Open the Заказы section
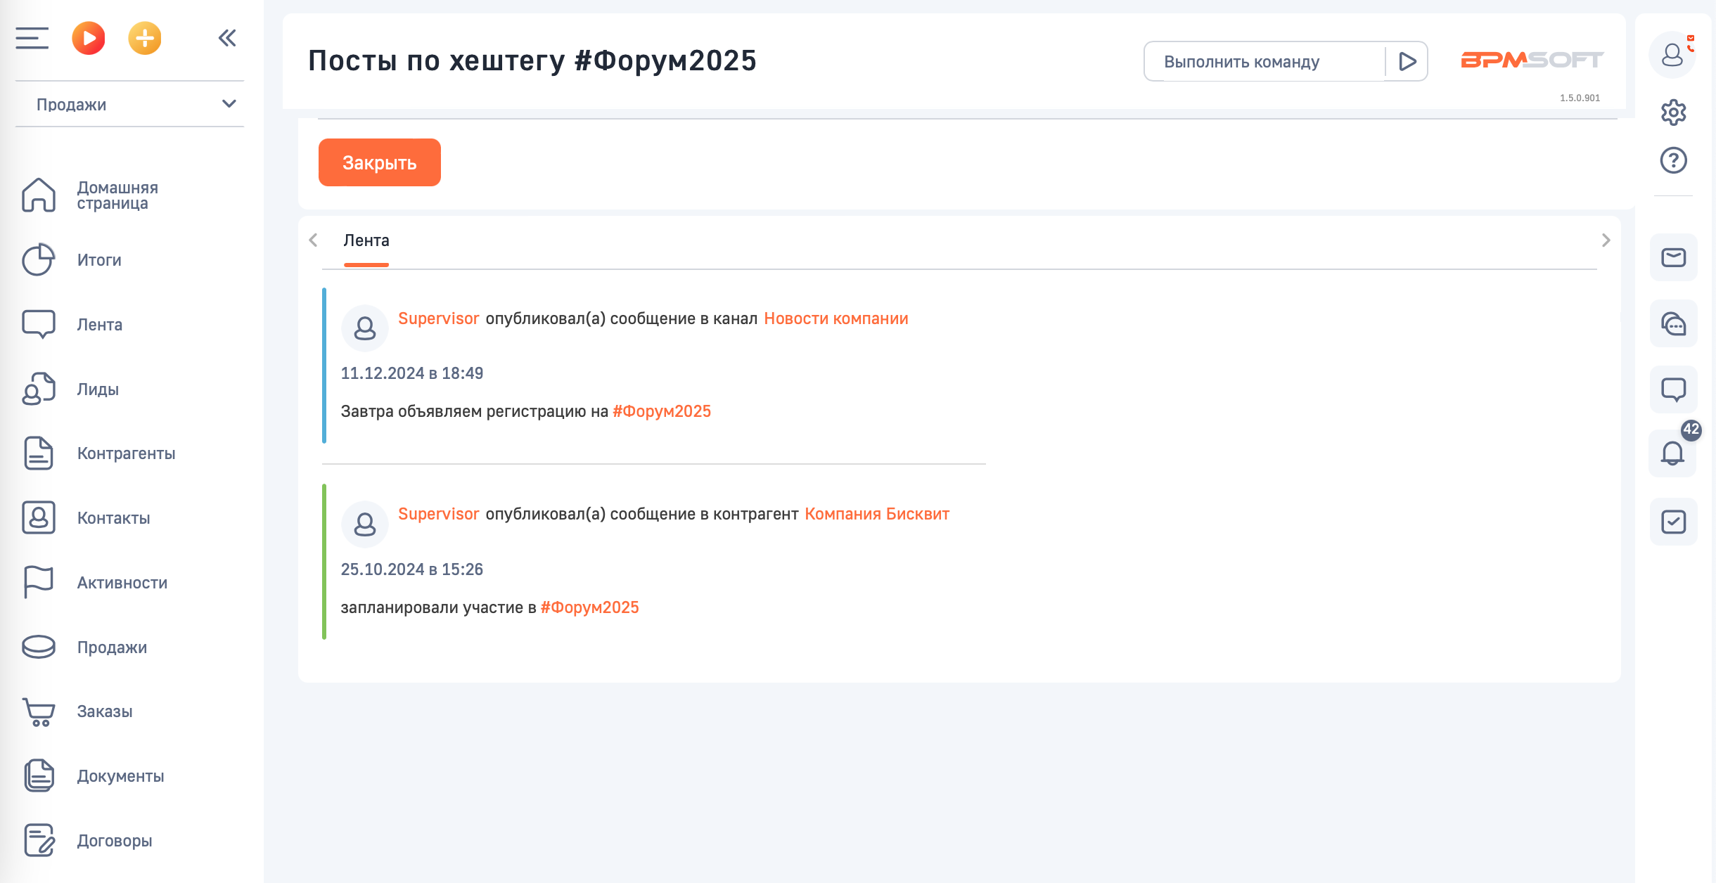 coord(105,711)
